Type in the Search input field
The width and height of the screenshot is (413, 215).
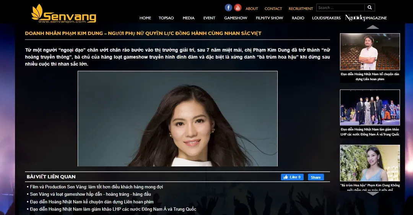(x=340, y=8)
